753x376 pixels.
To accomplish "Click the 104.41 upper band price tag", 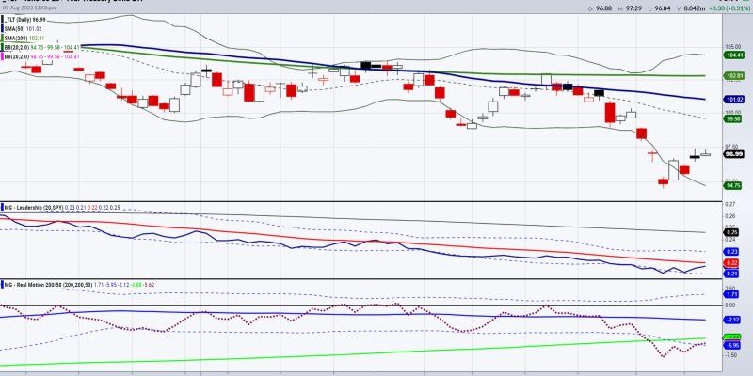I will pyautogui.click(x=732, y=55).
